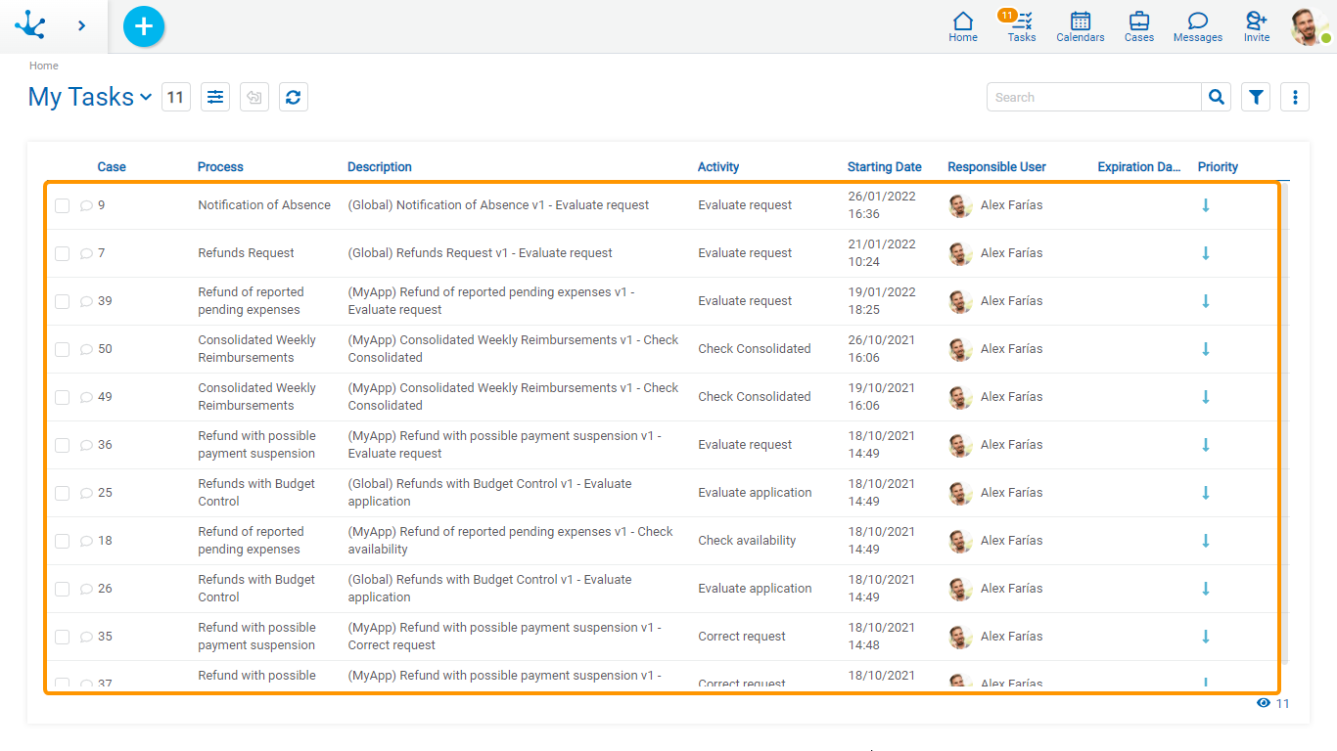Open Messages in top navigation
The height and width of the screenshot is (751, 1337).
(1198, 26)
